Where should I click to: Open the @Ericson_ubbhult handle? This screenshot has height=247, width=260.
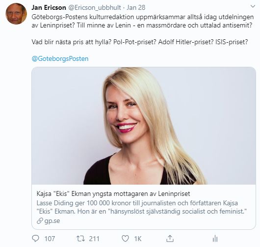95,8
